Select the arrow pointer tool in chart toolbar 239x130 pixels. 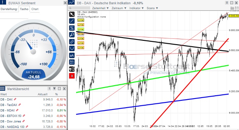tap(72, 14)
